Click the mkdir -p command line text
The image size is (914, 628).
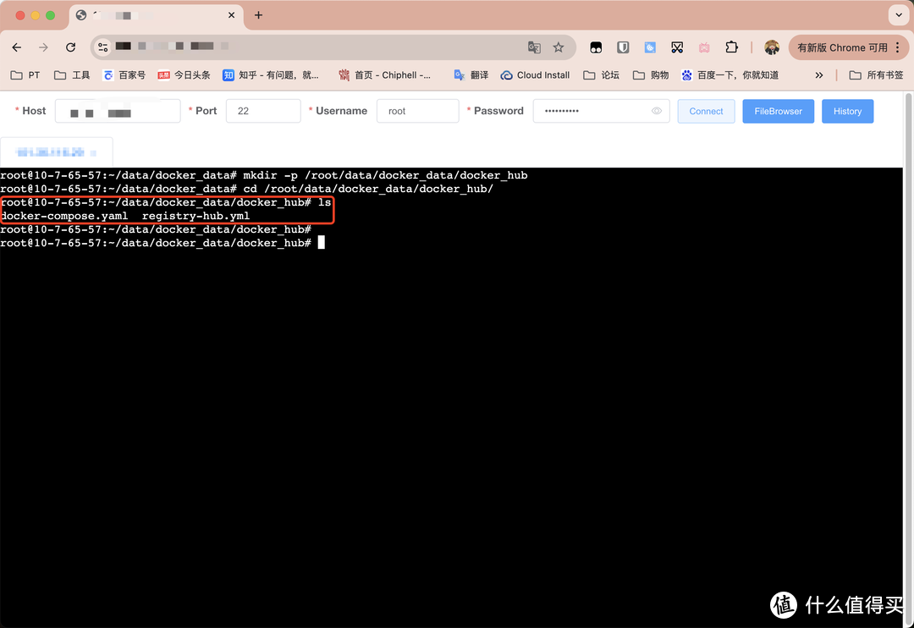(x=385, y=175)
